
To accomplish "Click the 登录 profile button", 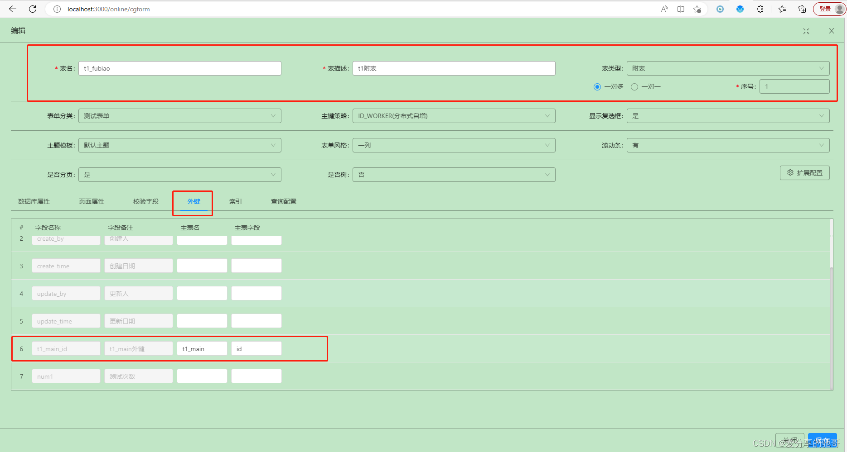I will coord(829,9).
